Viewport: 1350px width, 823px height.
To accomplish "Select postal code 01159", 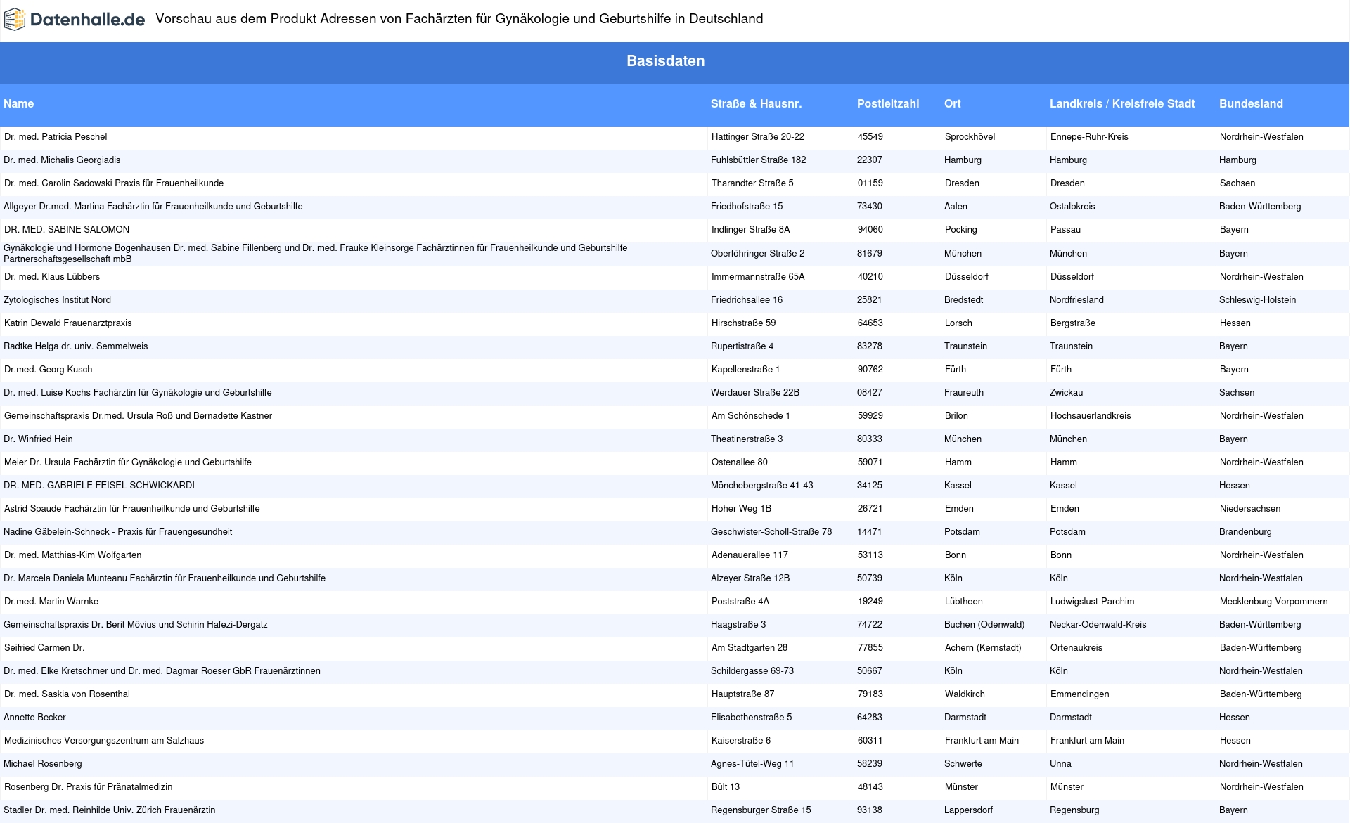I will point(870,183).
